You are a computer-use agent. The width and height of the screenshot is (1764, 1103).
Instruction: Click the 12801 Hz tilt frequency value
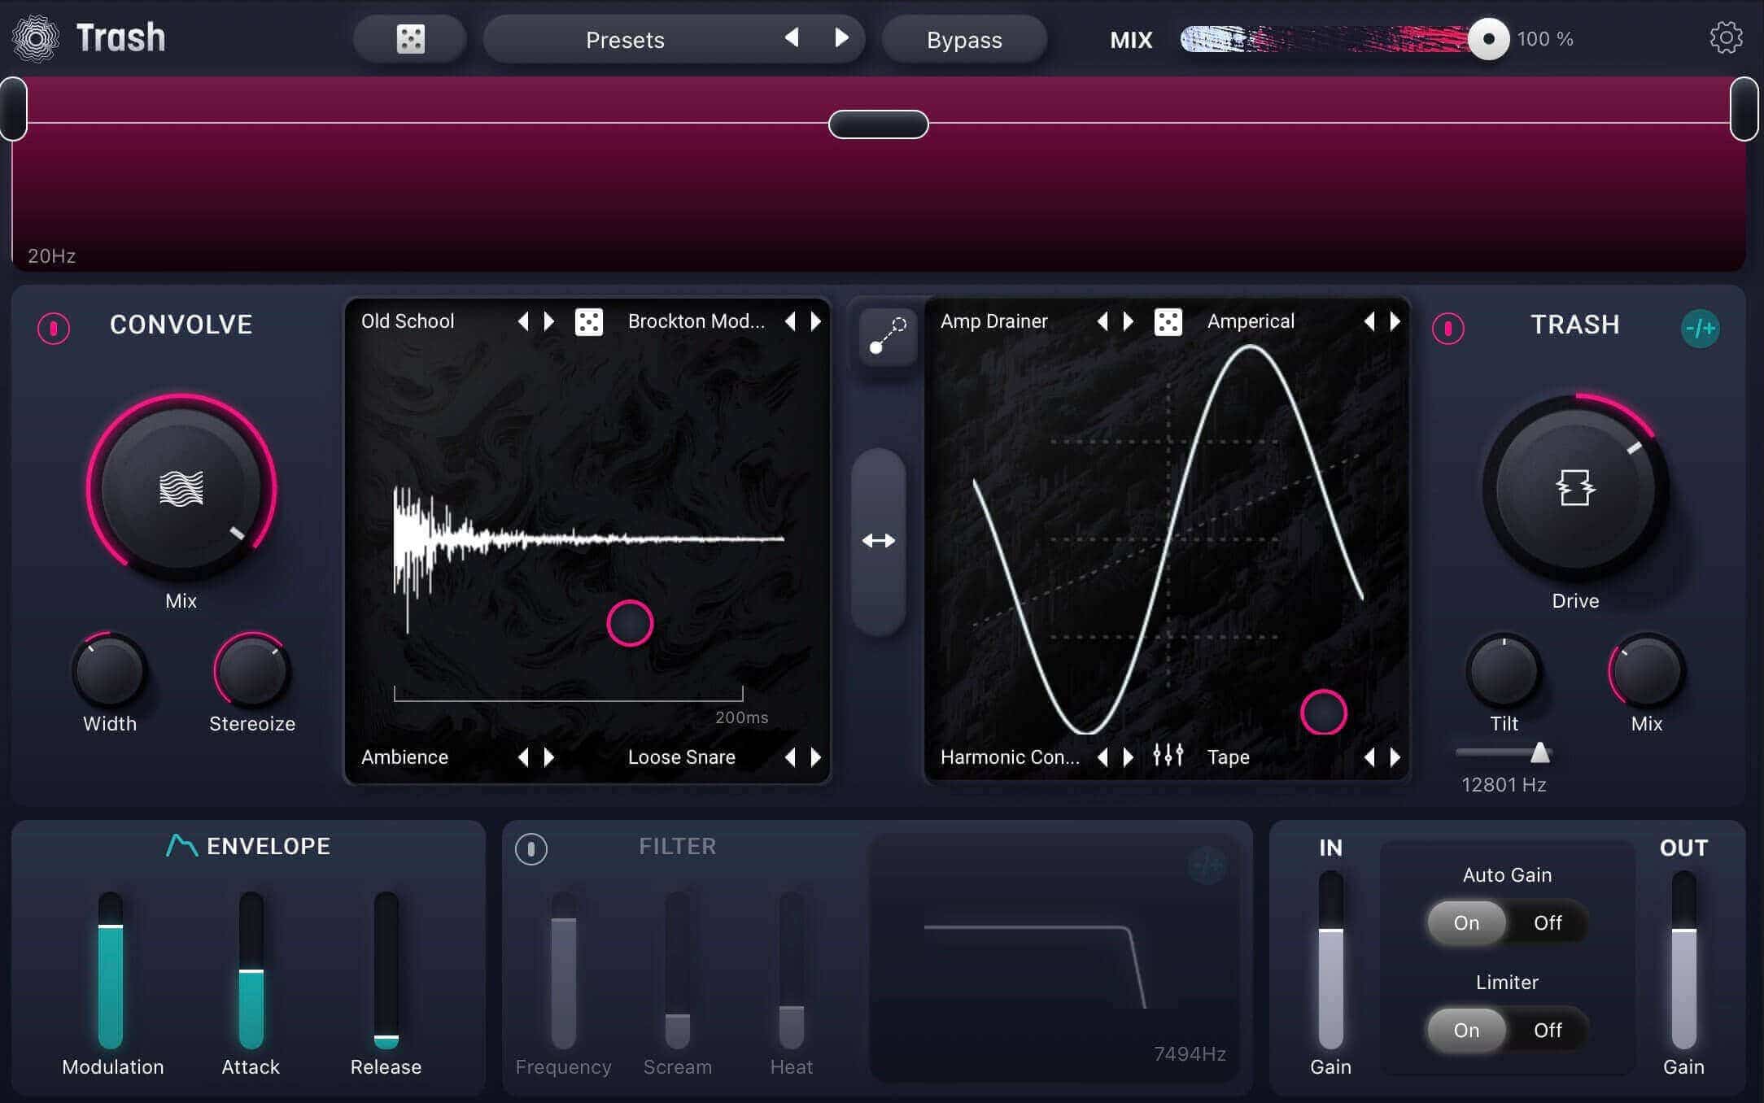point(1504,785)
